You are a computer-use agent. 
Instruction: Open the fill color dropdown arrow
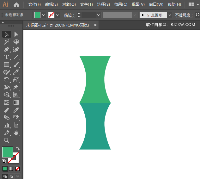pyautogui.click(x=43, y=15)
